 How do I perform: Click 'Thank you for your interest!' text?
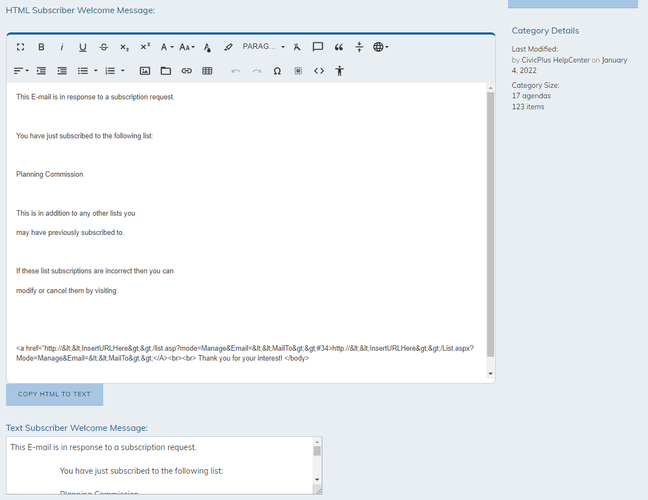coord(240,358)
